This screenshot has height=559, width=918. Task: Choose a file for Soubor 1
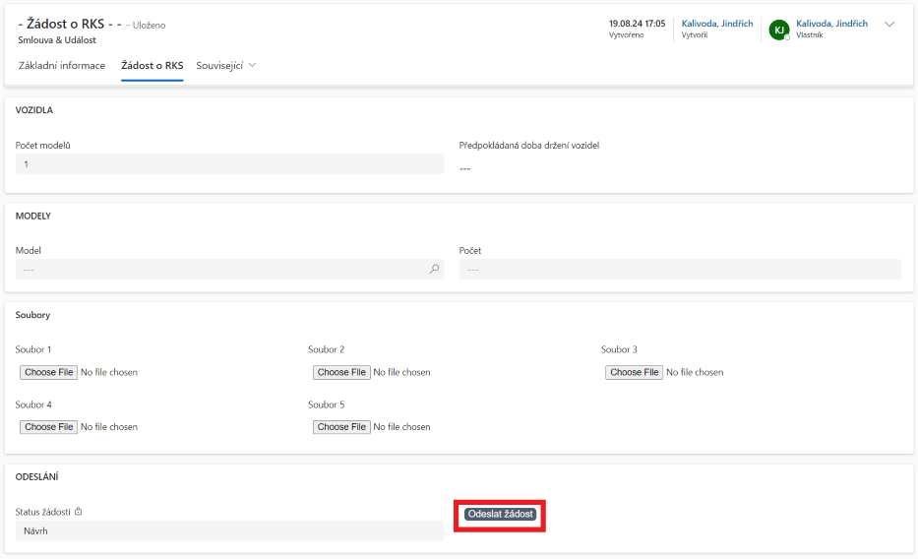pyautogui.click(x=49, y=372)
